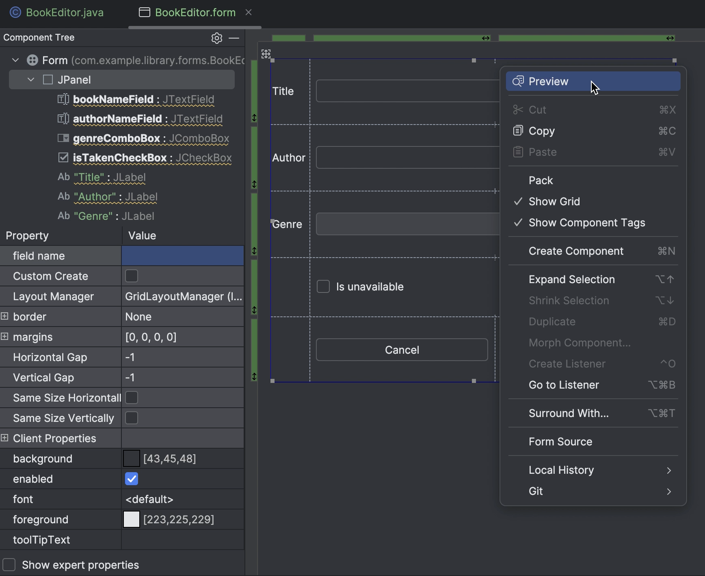Click the JComboBox icon beside genreComboBox
Screen dimensions: 705x576
tap(63, 138)
